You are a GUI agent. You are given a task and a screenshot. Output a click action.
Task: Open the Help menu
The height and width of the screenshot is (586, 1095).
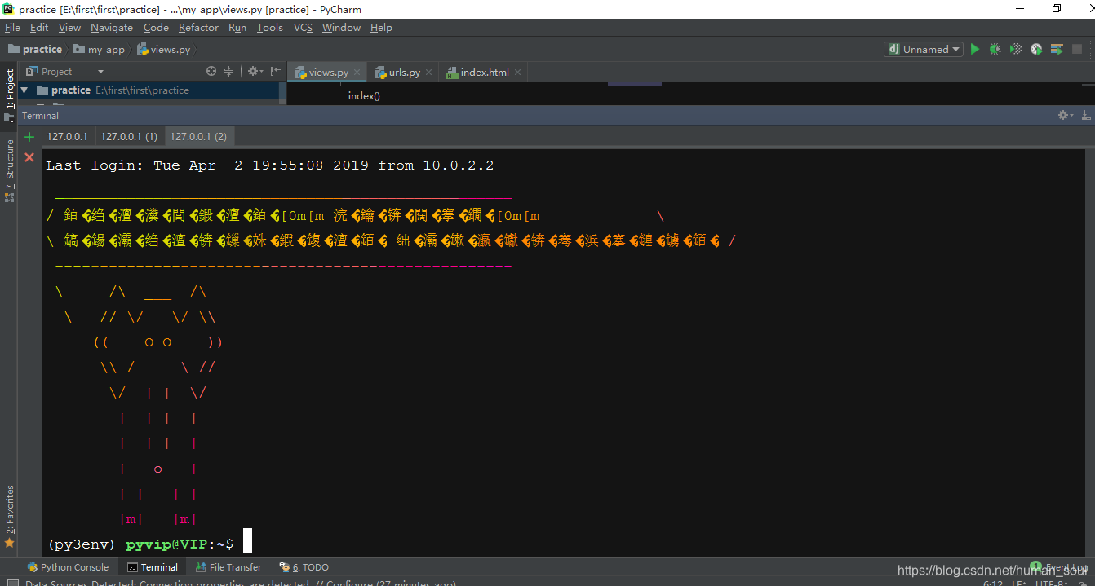pos(381,27)
